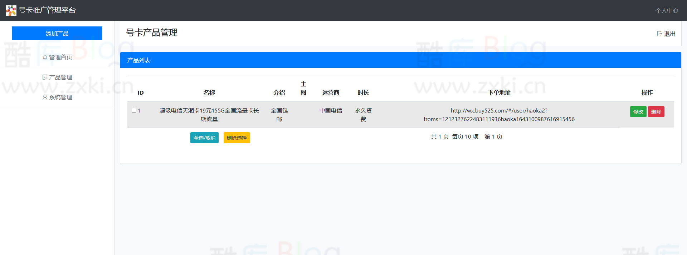Click the 号卡推广管理平台 title text
Viewport: 687px width, 255px height.
click(47, 10)
